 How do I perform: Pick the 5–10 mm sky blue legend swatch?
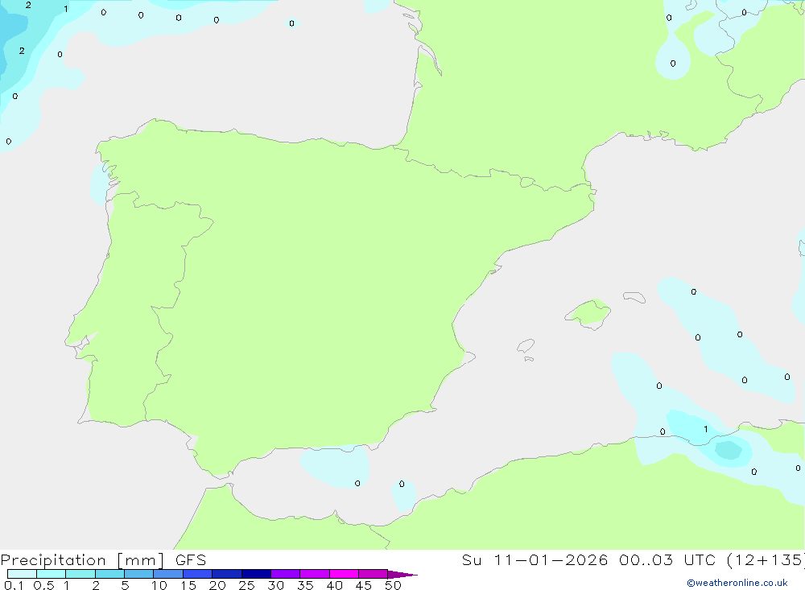click(139, 574)
